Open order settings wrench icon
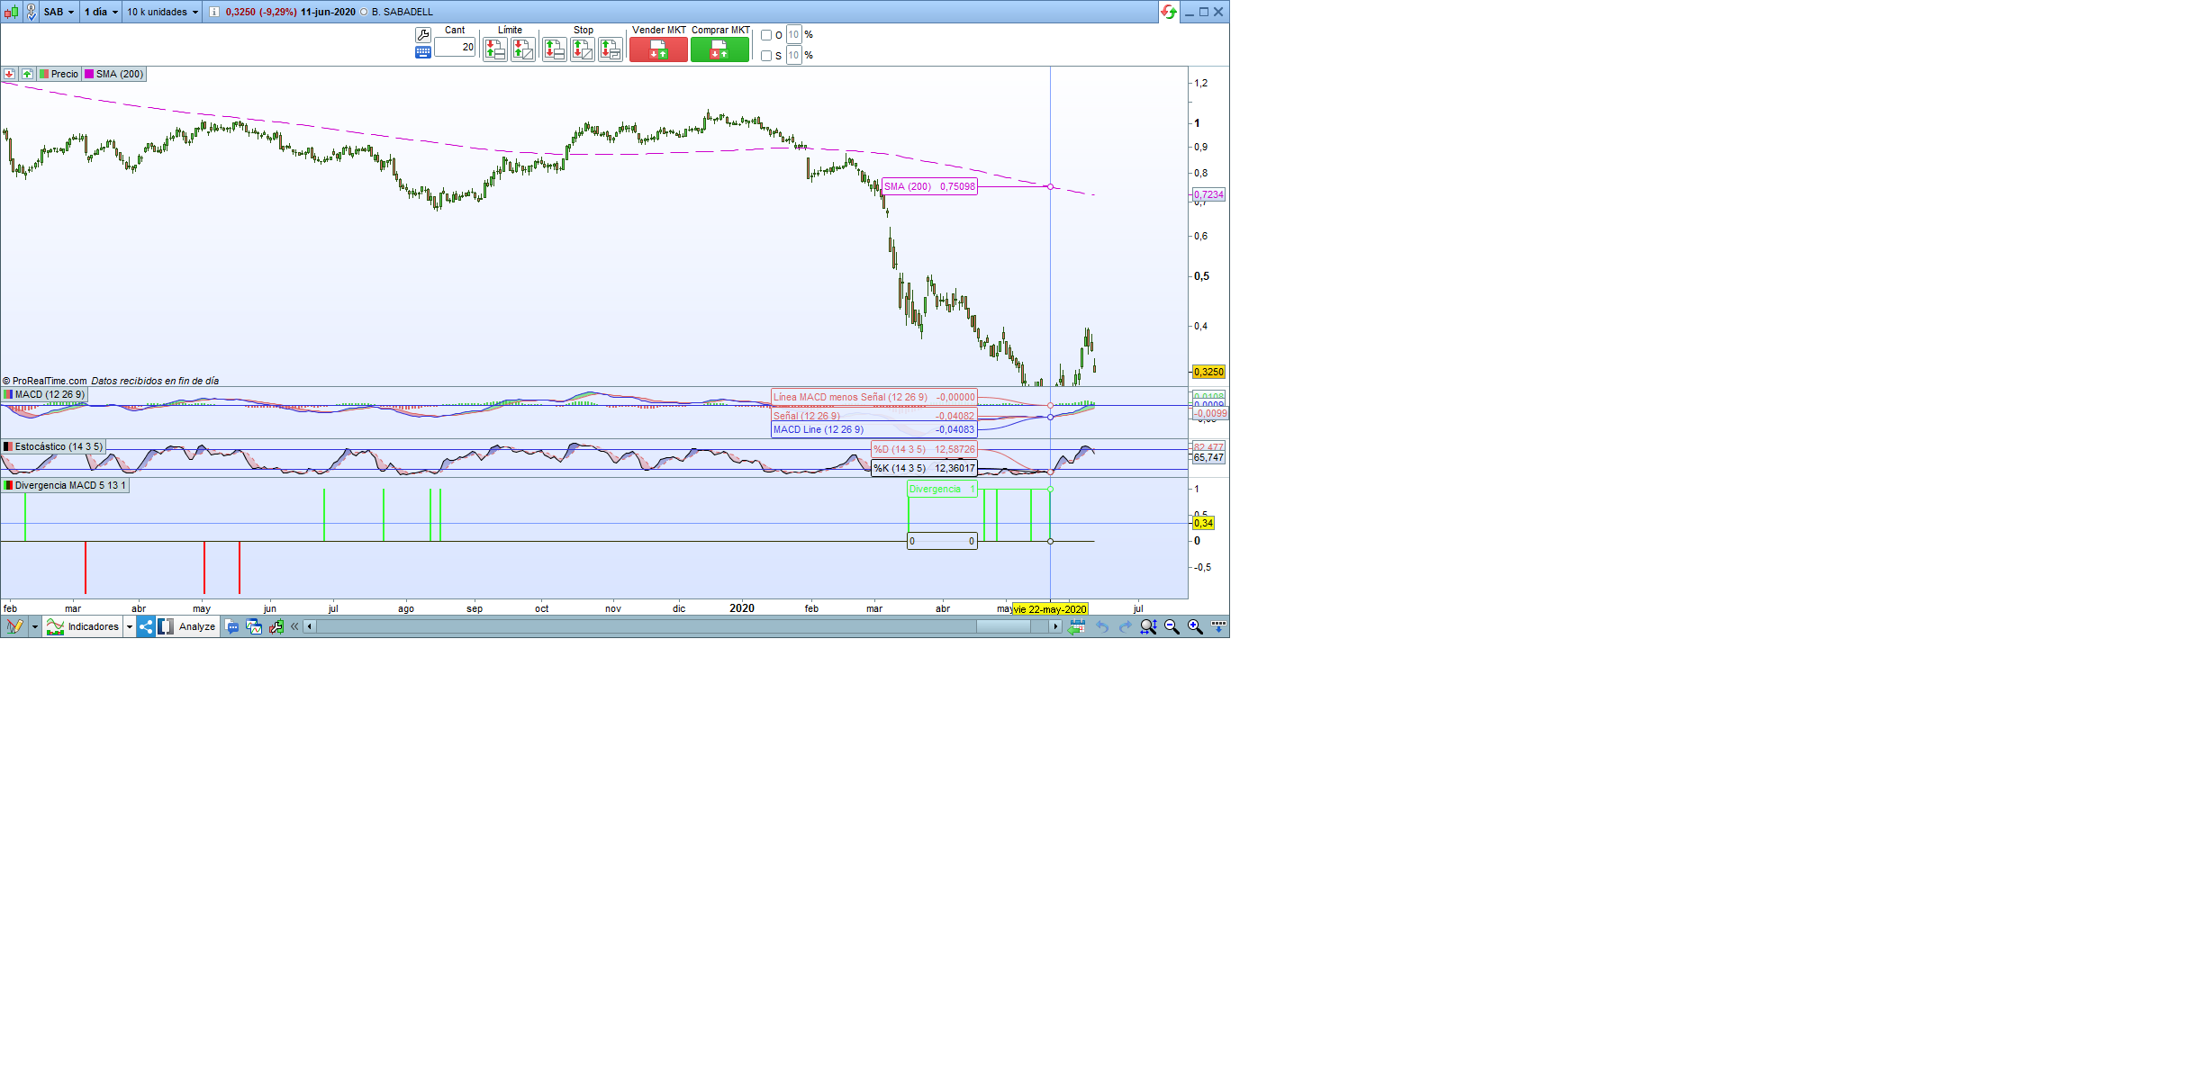 point(422,35)
